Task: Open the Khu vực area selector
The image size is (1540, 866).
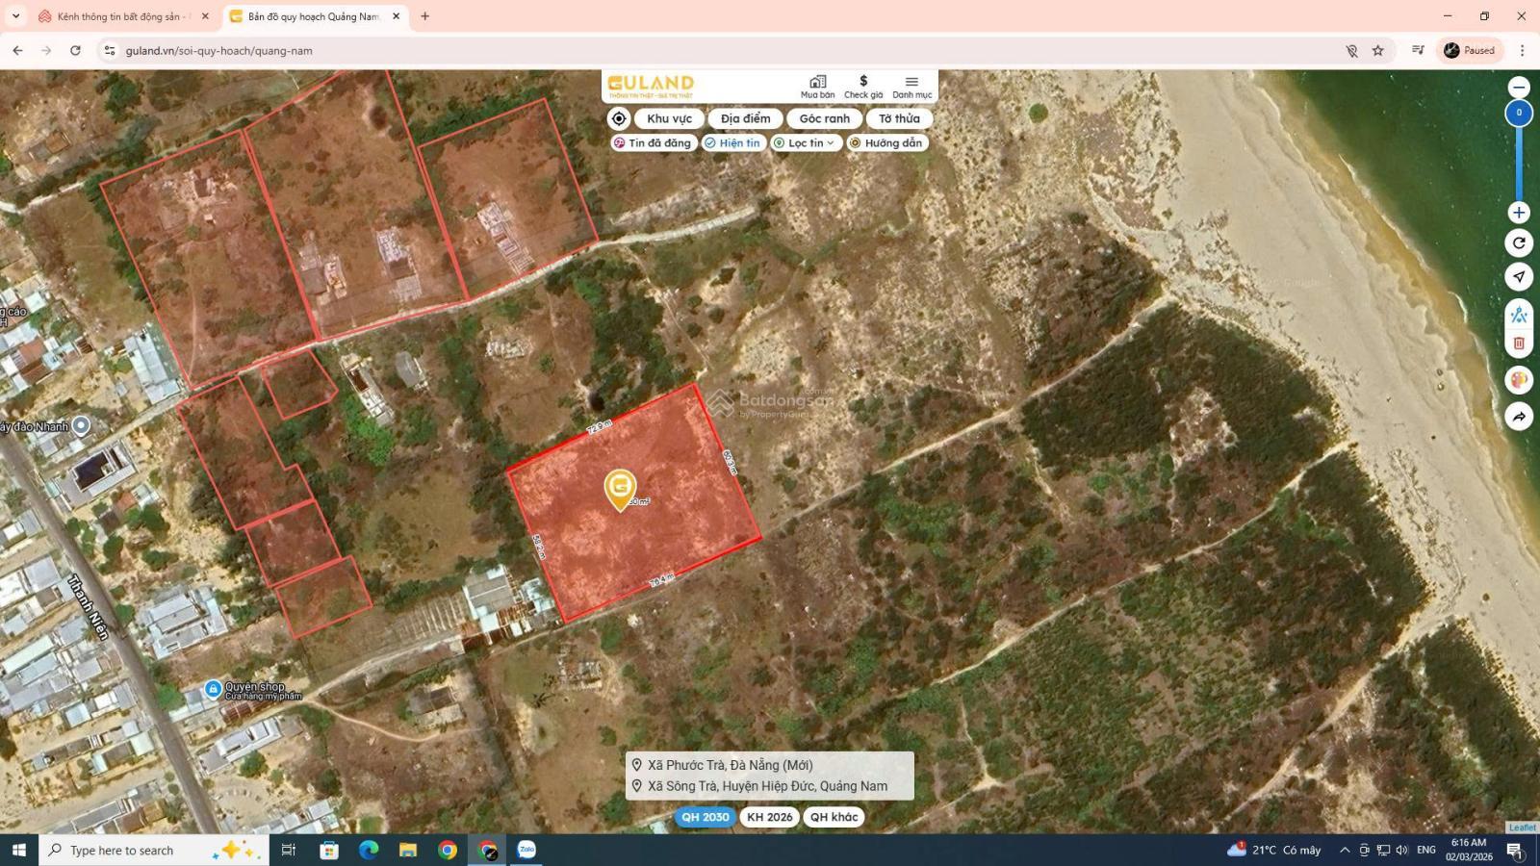Action: pyautogui.click(x=669, y=118)
